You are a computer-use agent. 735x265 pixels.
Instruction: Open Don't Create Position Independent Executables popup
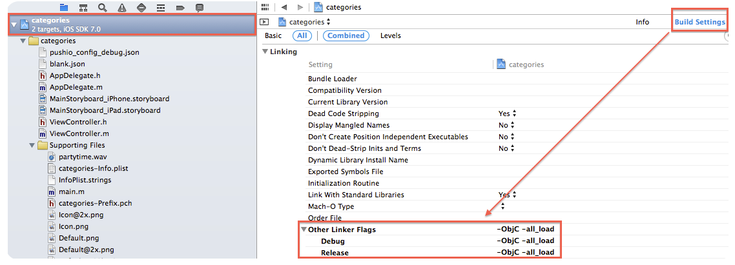(507, 137)
